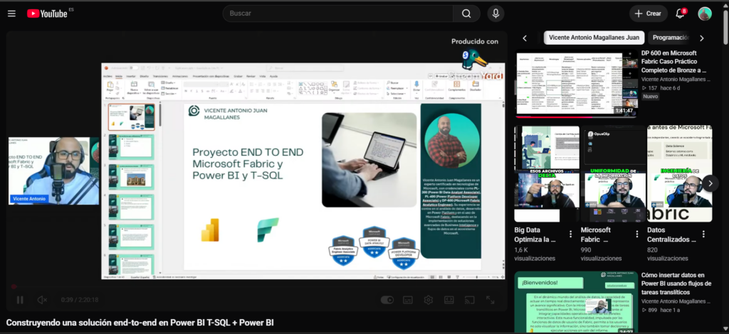The width and height of the screenshot is (729, 334).
Task: Open the Seleccionar dropdown in PowerPoint ribbon
Action: coord(396,93)
